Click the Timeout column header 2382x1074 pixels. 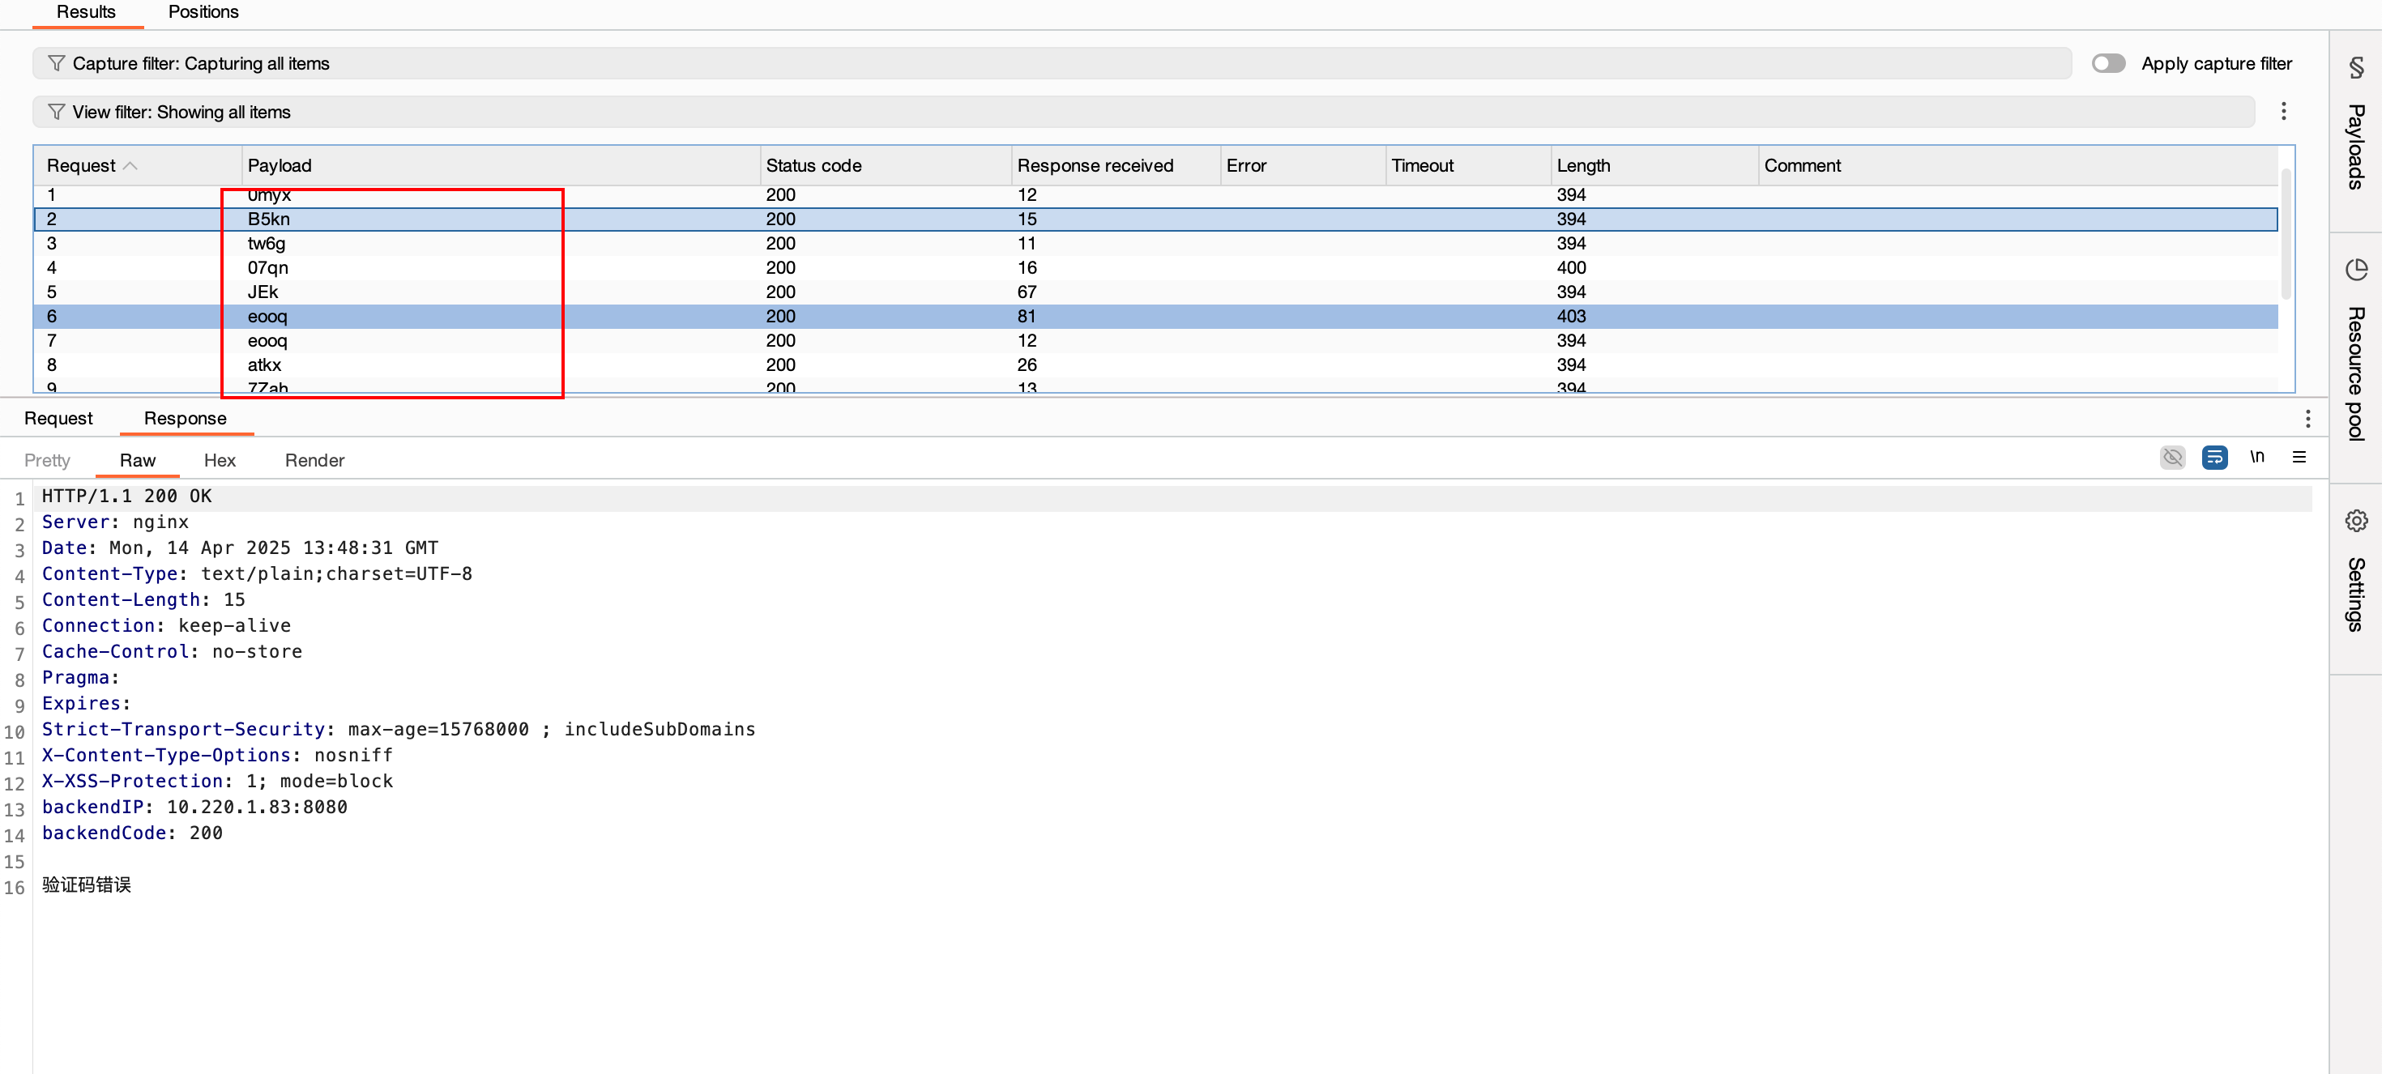click(x=1467, y=165)
